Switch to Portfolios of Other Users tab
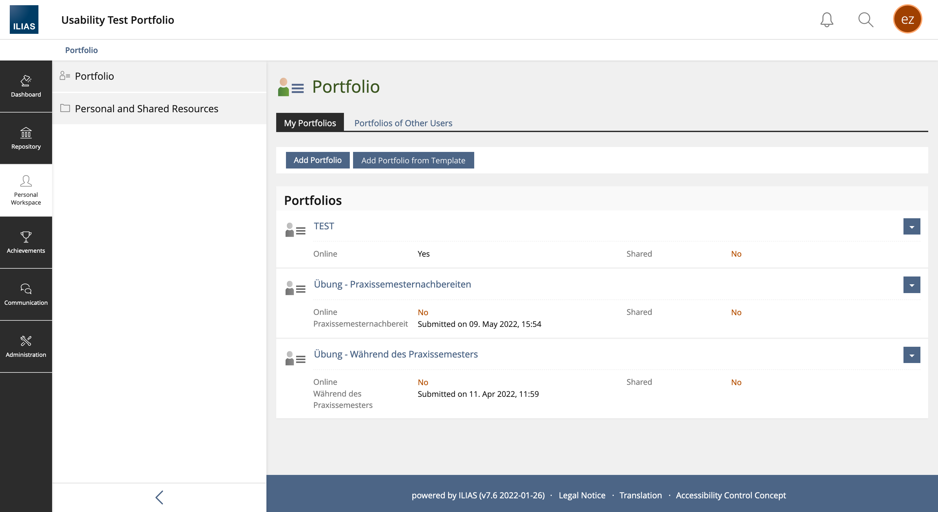 403,123
